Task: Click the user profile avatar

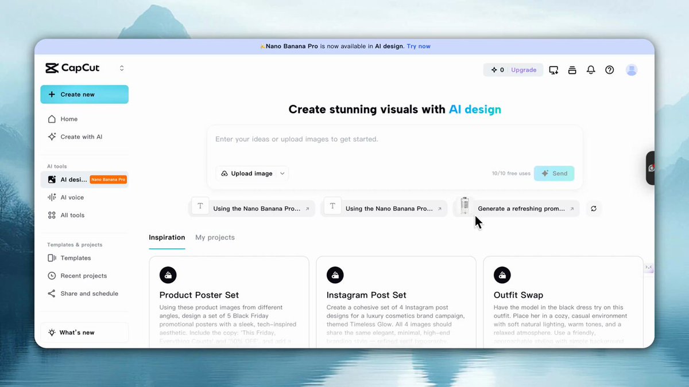Action: [x=632, y=70]
